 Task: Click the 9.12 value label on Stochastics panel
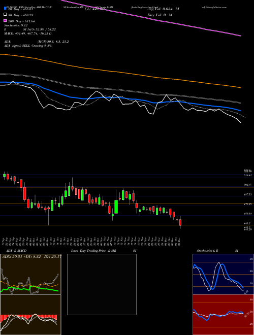246,291
